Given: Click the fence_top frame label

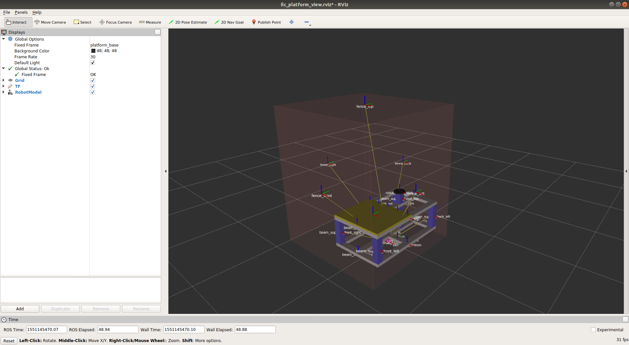Looking at the screenshot, I should [365, 106].
